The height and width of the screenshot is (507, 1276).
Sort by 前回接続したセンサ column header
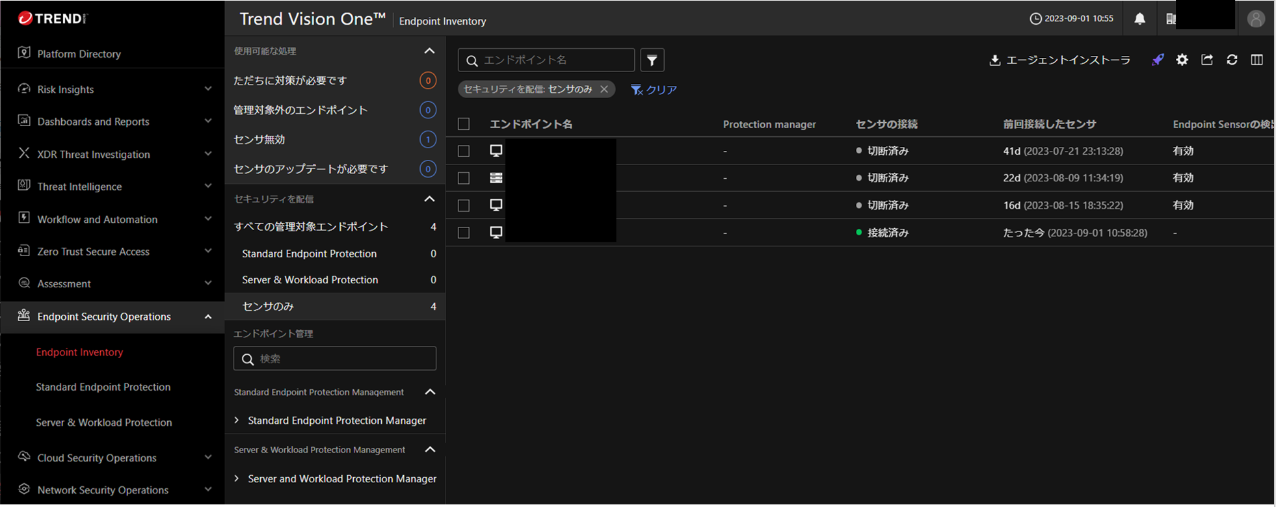tap(1049, 124)
